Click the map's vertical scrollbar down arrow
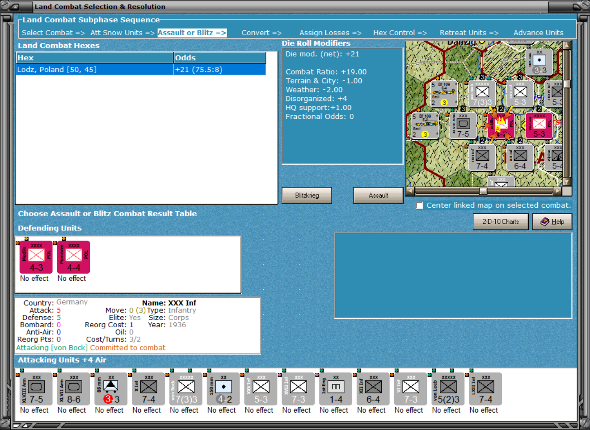 pyautogui.click(x=567, y=182)
